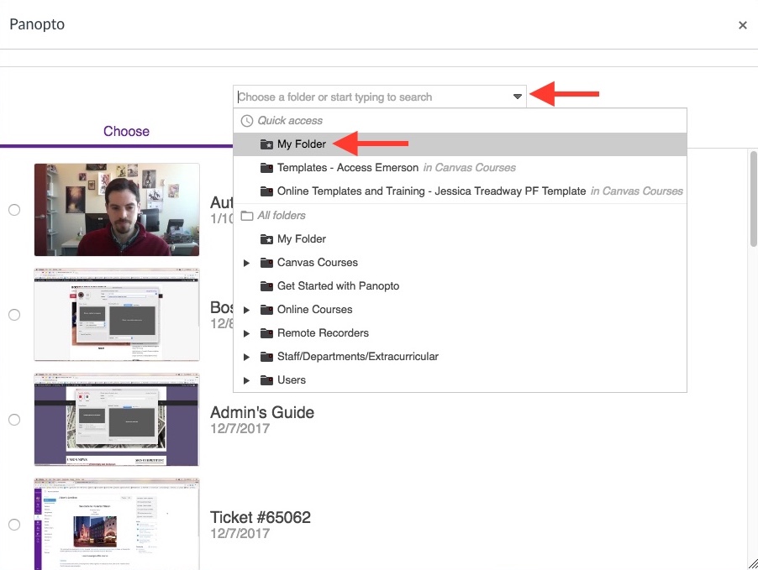Expand the Canvas Courses folder tree
Screen dimensions: 758x570
tap(246, 263)
